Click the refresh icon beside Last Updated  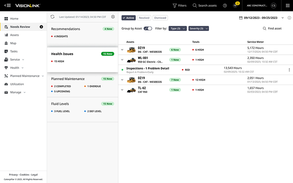[x=52, y=17]
